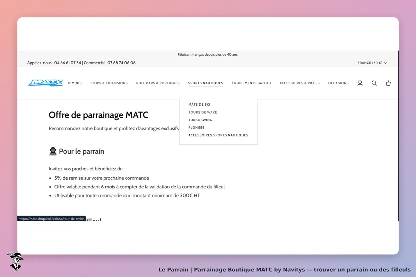Open the Roll Bars & Portiques menu

pyautogui.click(x=158, y=83)
